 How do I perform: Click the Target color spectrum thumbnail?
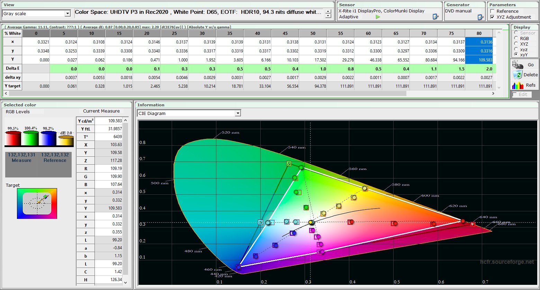37,203
